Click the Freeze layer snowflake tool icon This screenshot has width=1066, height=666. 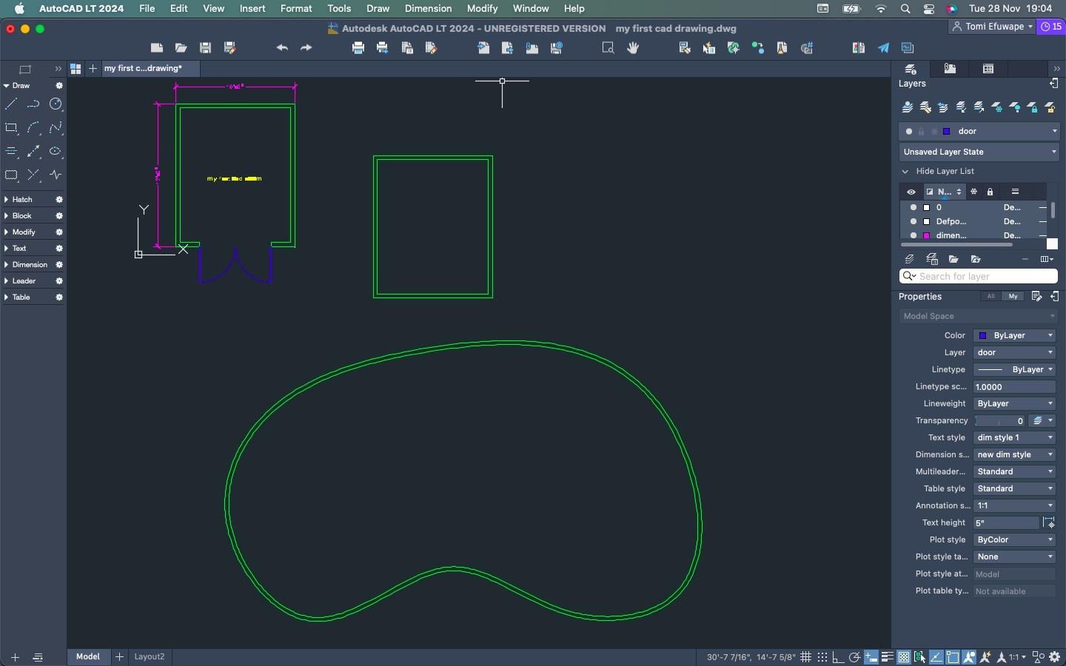997,108
